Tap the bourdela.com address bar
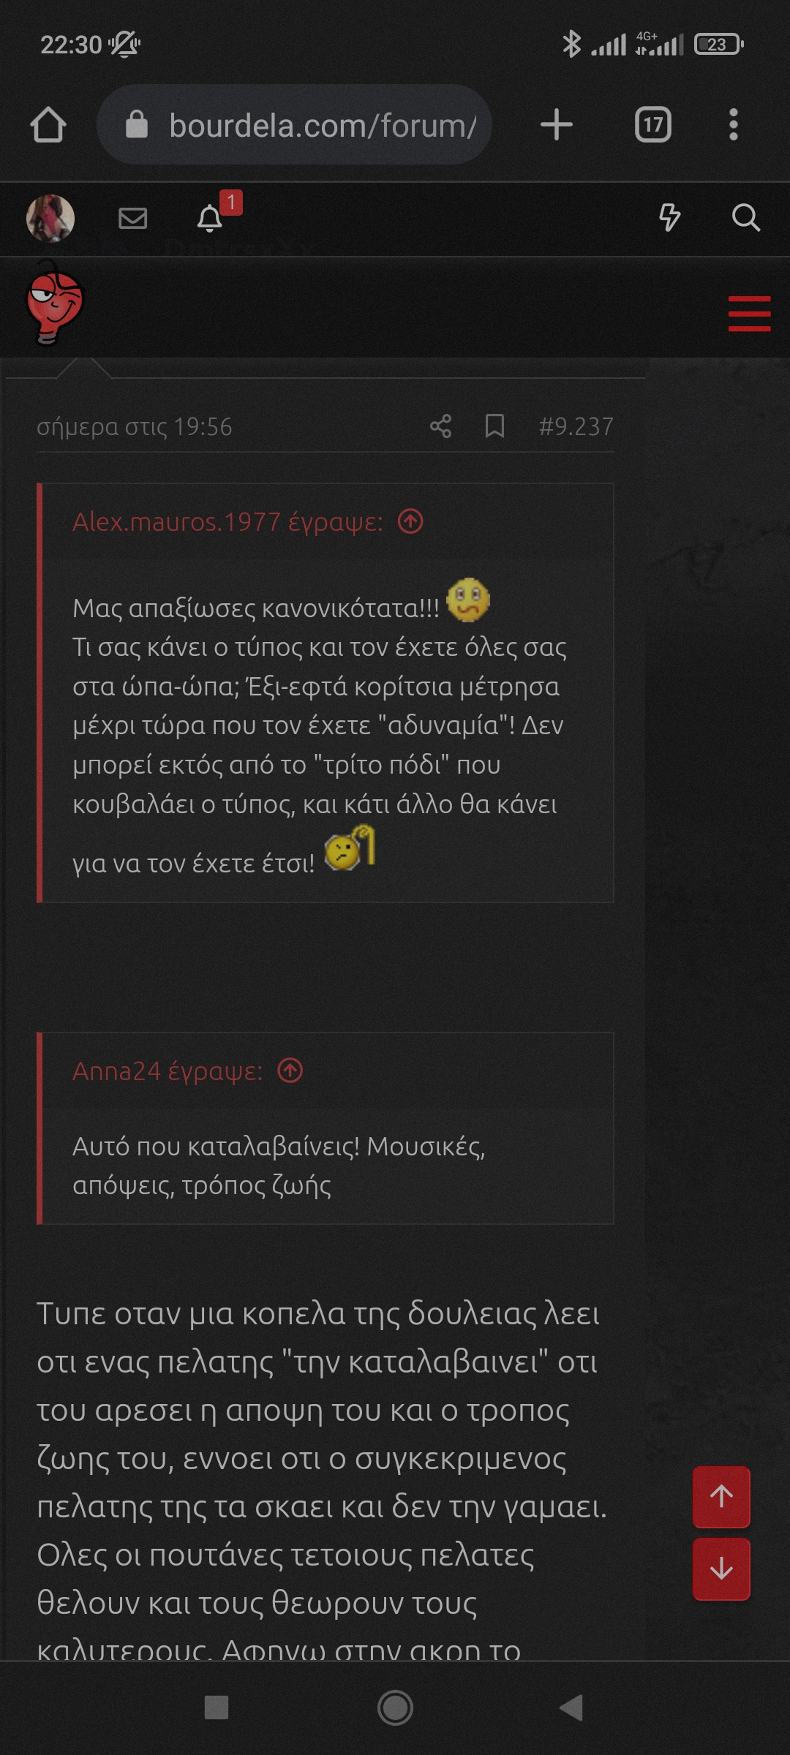 coord(307,125)
